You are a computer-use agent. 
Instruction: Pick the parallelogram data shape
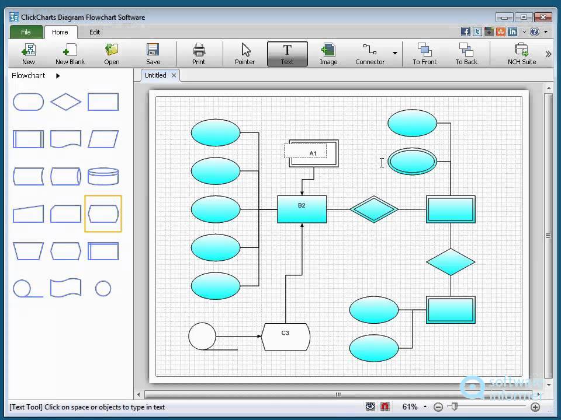coord(103,139)
